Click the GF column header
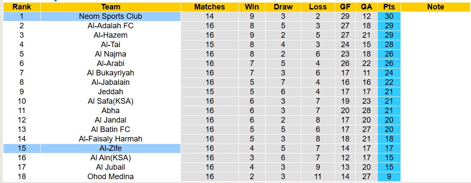This screenshot has height=183, width=471. pyautogui.click(x=345, y=7)
